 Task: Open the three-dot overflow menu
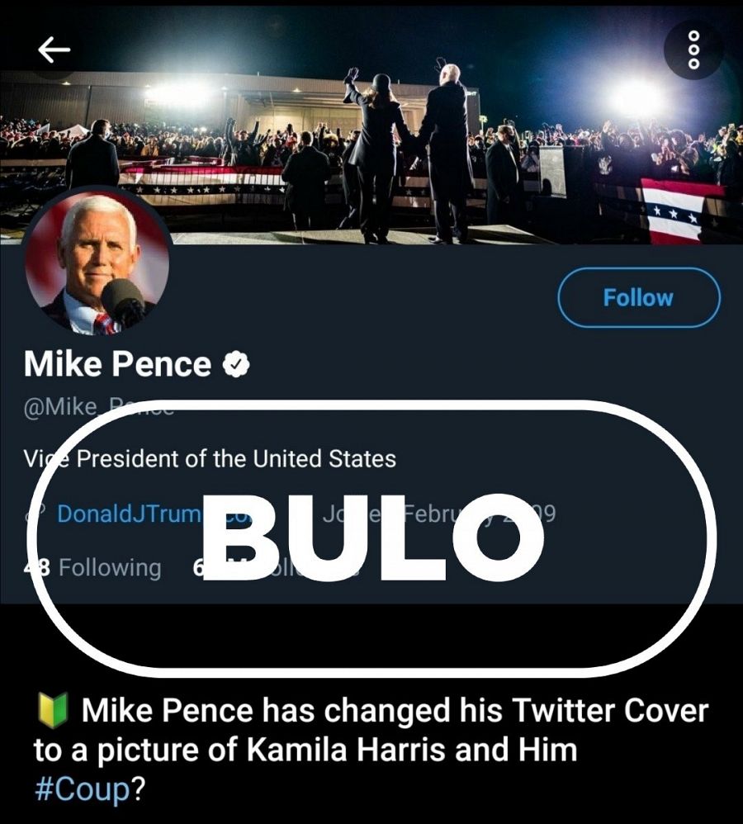pyautogui.click(x=693, y=48)
